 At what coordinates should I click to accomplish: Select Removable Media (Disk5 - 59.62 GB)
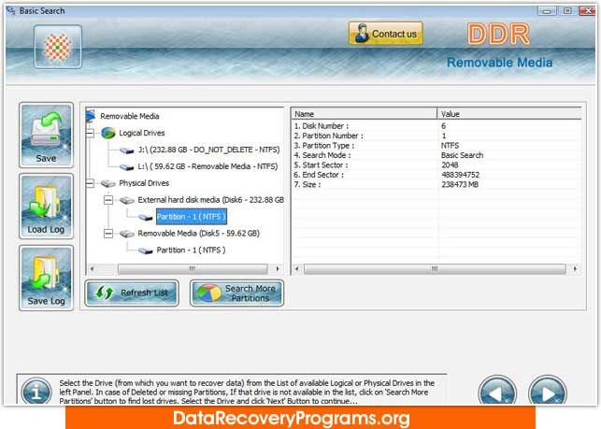[x=198, y=233]
